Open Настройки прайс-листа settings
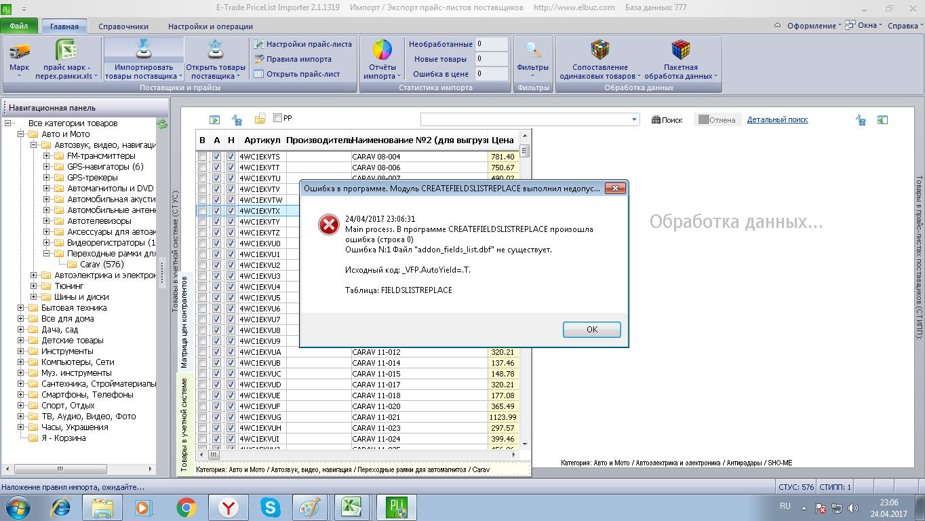 pyautogui.click(x=302, y=44)
